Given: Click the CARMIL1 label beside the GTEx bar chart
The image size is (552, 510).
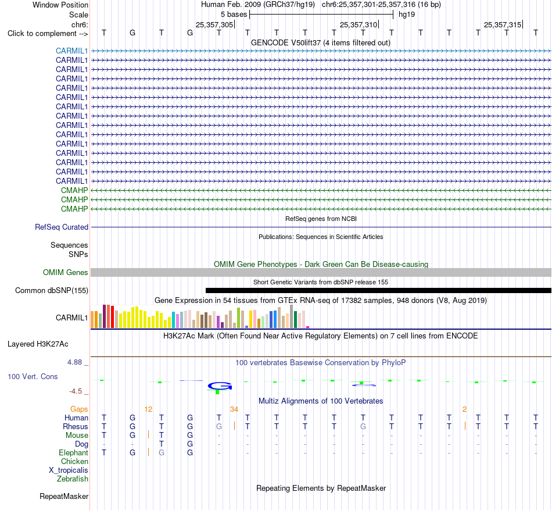Looking at the screenshot, I should click(72, 318).
